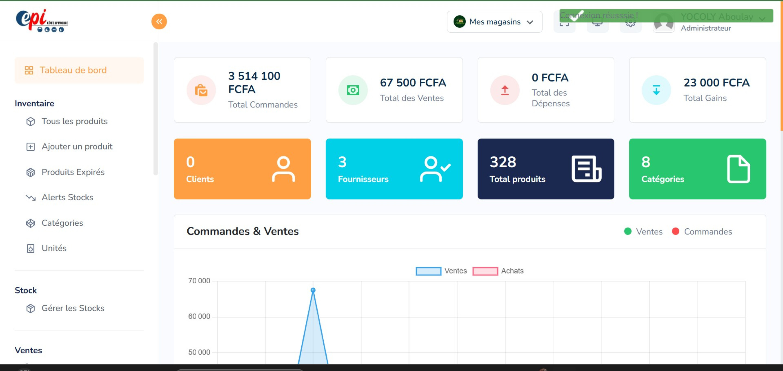Collapse the sidebar with the double-chevron button
Screen dimensions: 783x371
click(159, 21)
